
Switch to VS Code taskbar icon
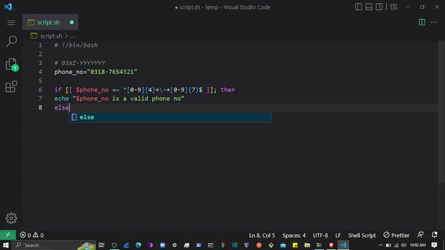(x=343, y=245)
